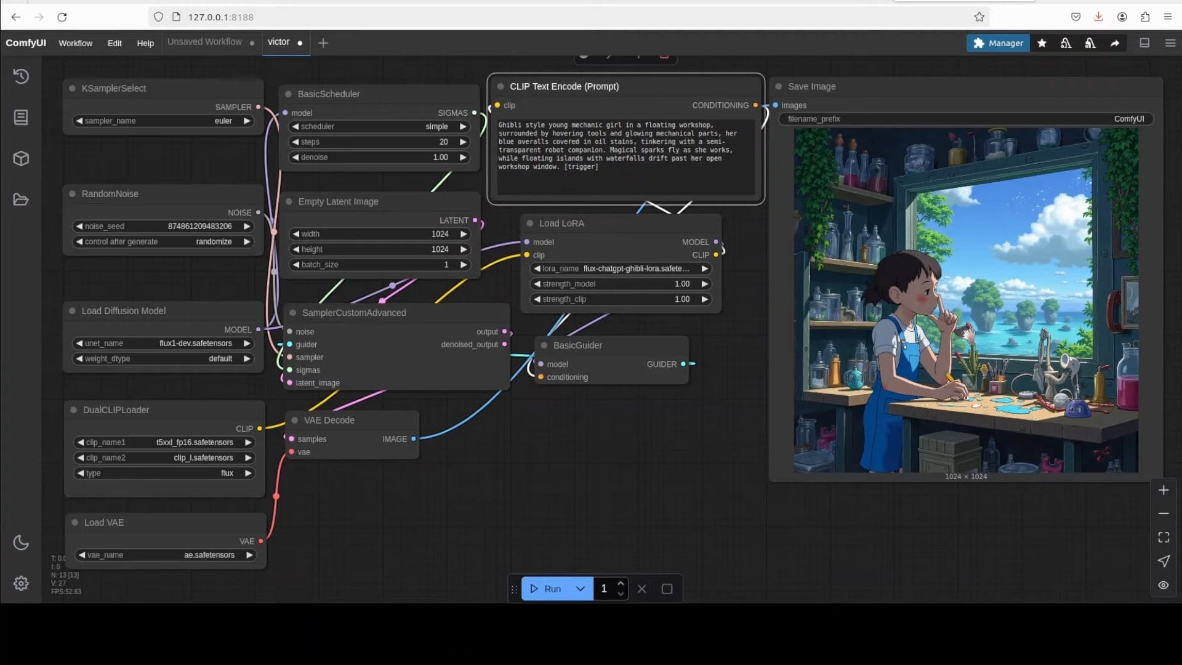1182x665 pixels.
Task: Click the star icon next to Manager
Action: [1042, 43]
